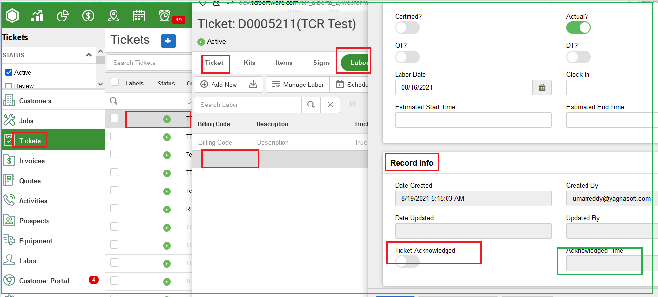The image size is (658, 297).
Task: Click the red 4 badge on Customer Portal
Action: [x=94, y=280]
